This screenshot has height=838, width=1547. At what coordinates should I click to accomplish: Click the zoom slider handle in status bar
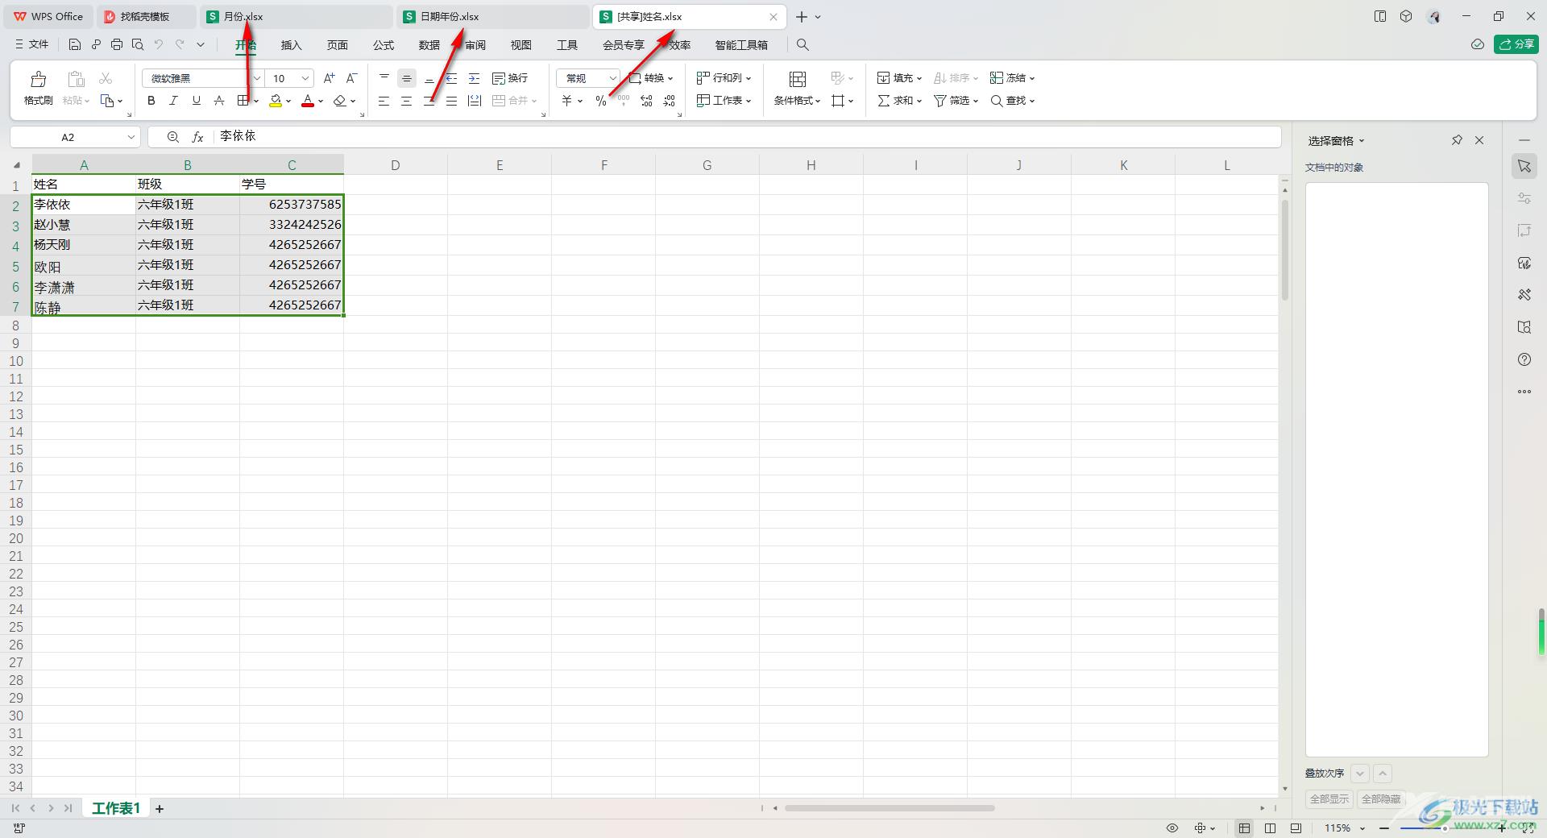pos(1444,828)
